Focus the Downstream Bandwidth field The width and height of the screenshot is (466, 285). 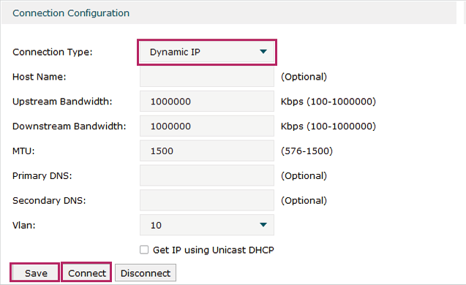point(207,126)
